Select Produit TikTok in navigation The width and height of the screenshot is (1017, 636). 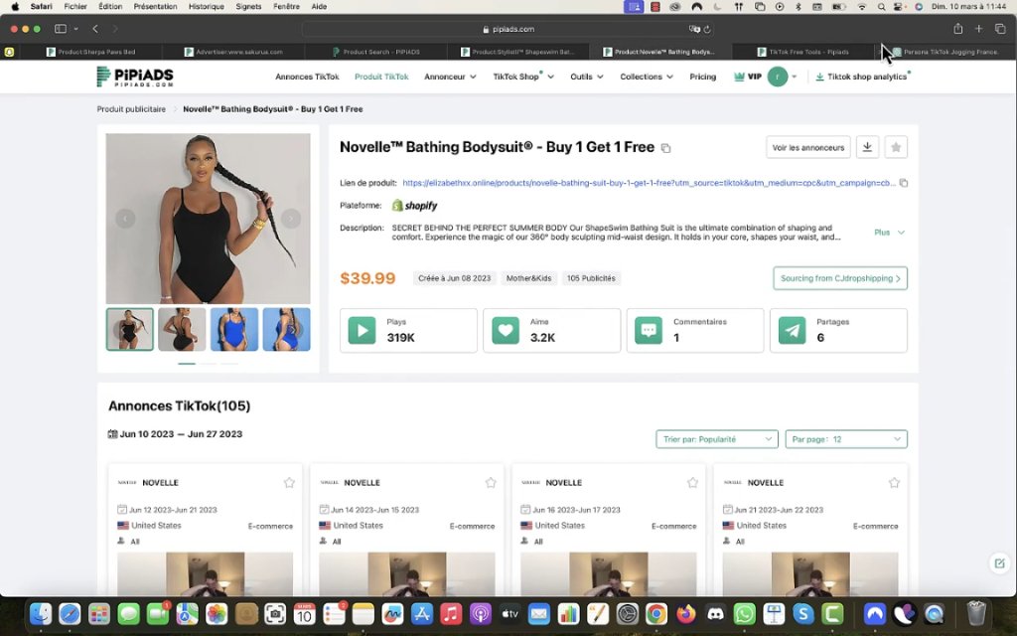point(381,77)
